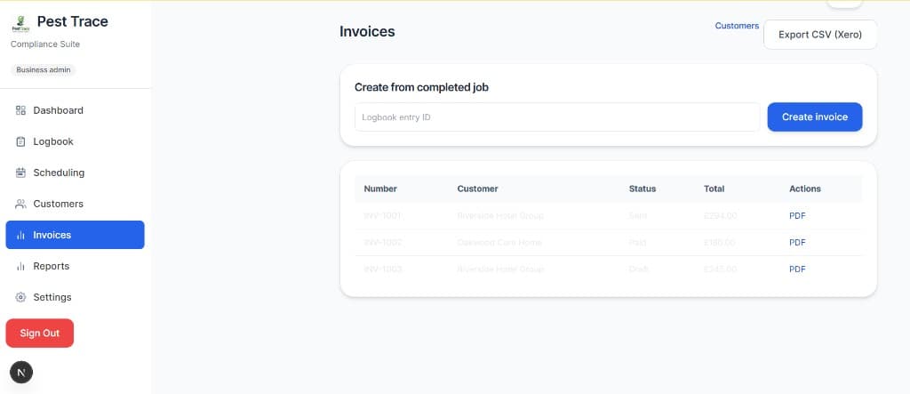Click the Oakwood Care Home customer cell

(499, 242)
